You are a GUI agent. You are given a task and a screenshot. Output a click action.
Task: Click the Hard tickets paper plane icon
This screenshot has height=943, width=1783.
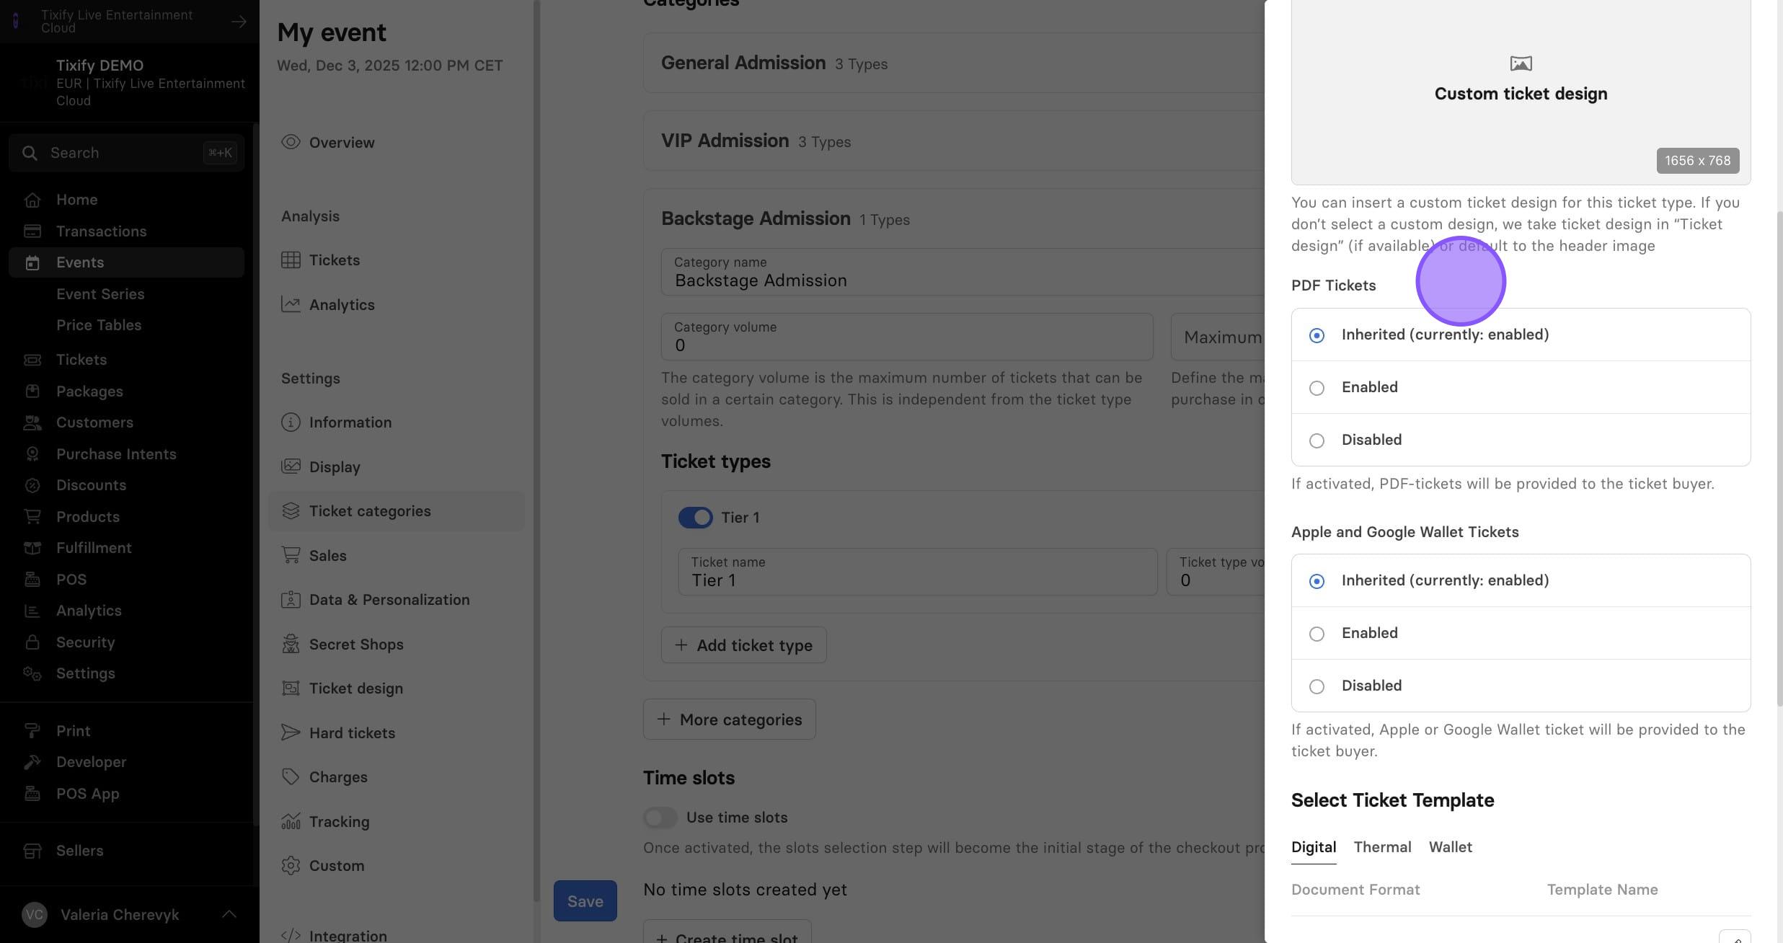(291, 732)
